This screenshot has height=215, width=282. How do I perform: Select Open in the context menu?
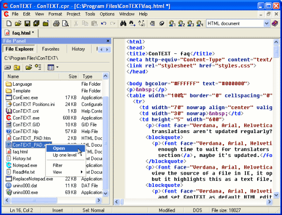(x=65, y=148)
